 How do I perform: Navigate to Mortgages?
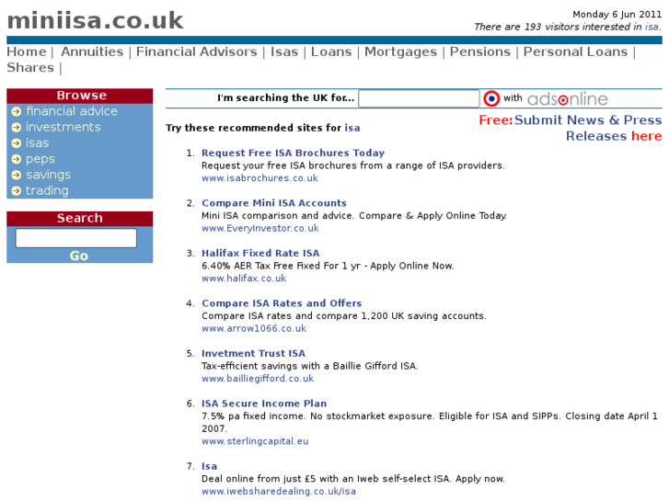(400, 51)
